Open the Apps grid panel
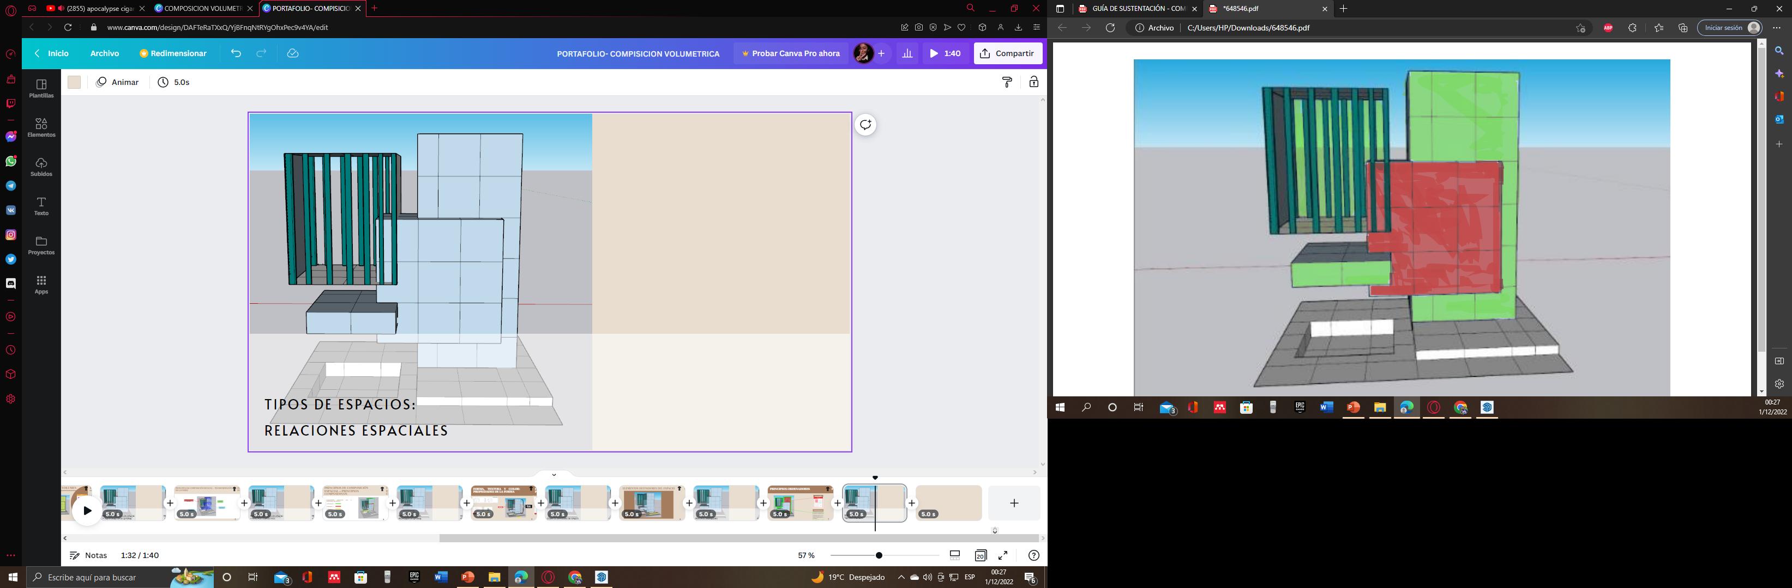Image resolution: width=1792 pixels, height=588 pixels. 41,284
